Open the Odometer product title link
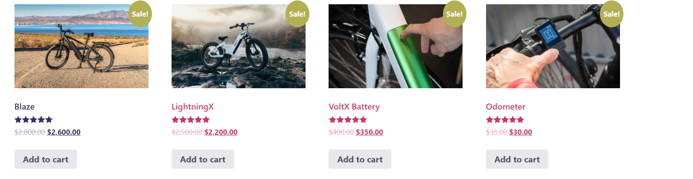The height and width of the screenshot is (179, 693). pos(506,107)
